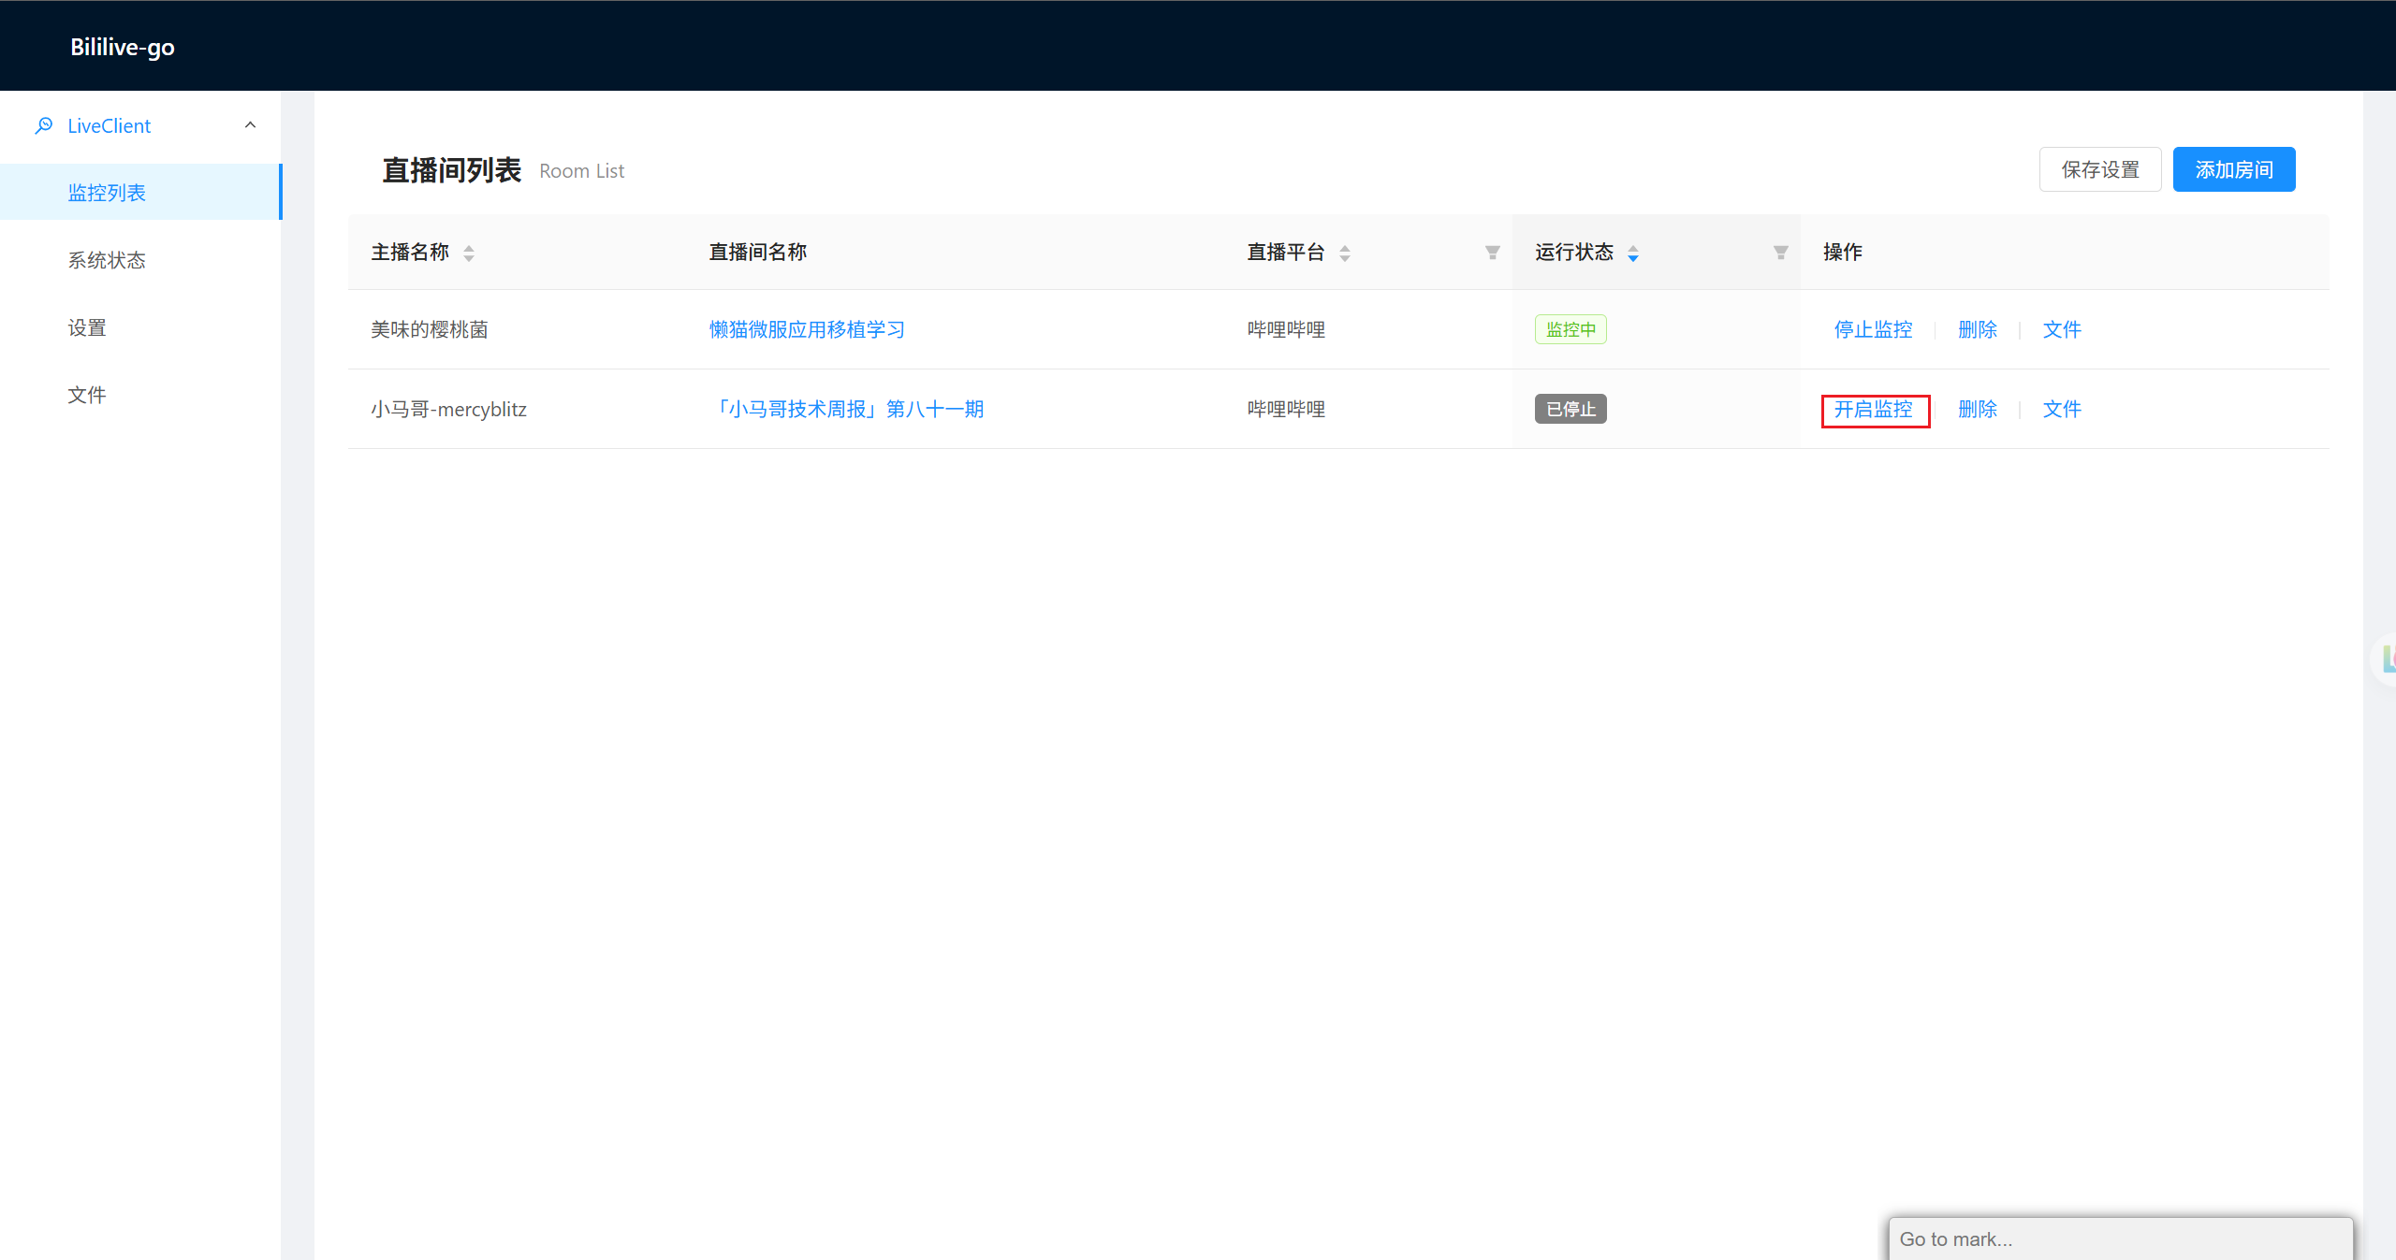The image size is (2396, 1260).
Task: Open the 懒猫微服应用移植学习 room link
Action: 807,329
